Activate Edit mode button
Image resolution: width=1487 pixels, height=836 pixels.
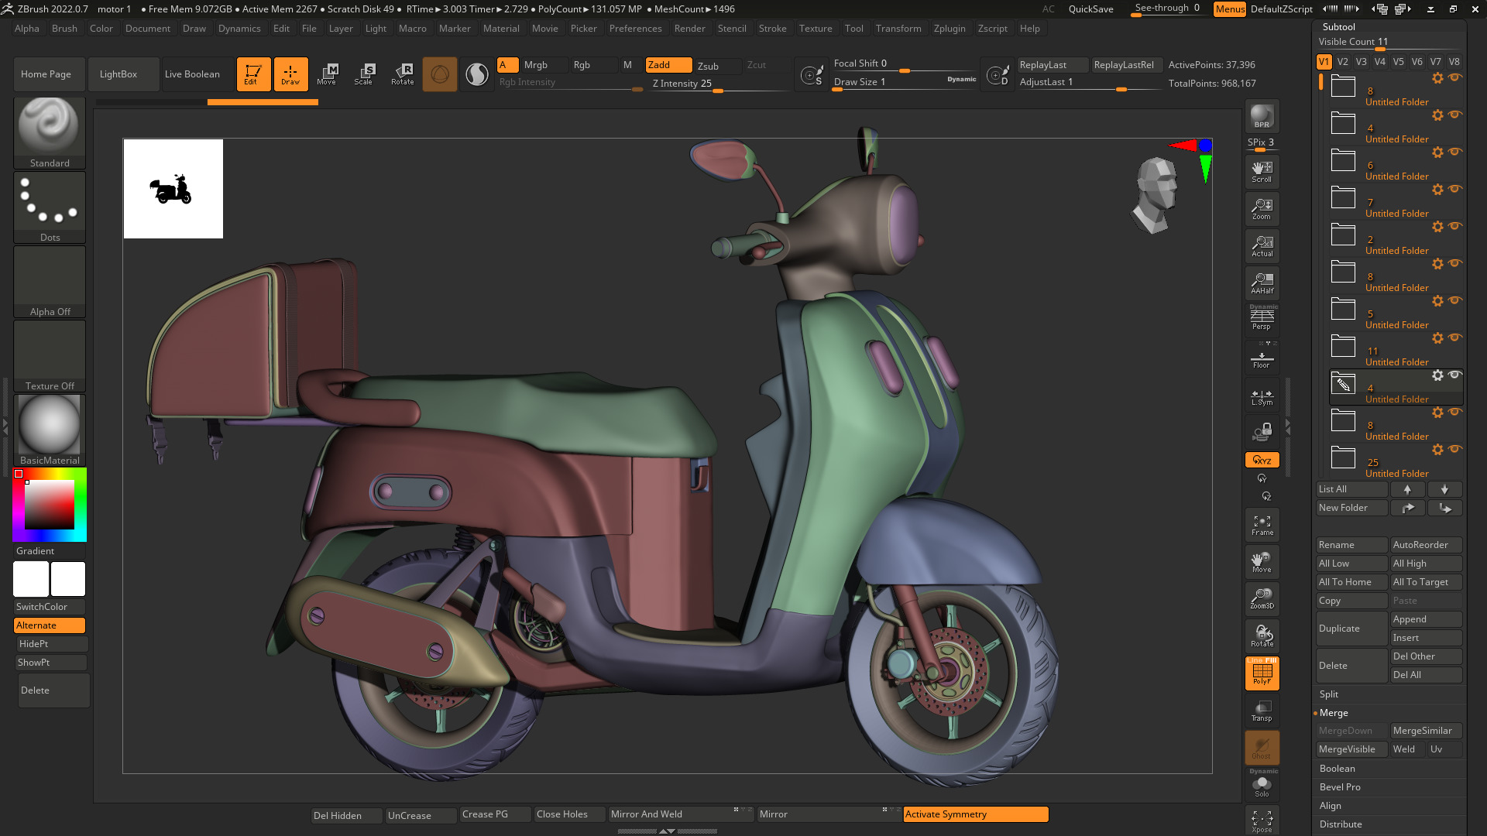[x=253, y=74]
